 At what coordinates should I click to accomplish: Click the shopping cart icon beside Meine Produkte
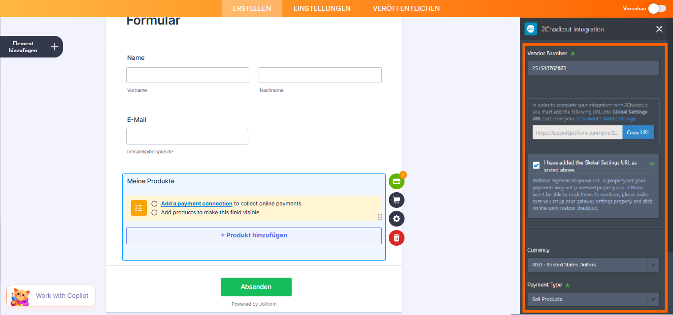point(397,200)
